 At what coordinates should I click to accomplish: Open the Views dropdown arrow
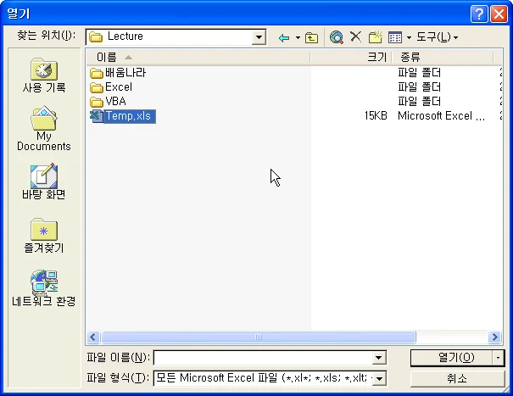coord(409,37)
